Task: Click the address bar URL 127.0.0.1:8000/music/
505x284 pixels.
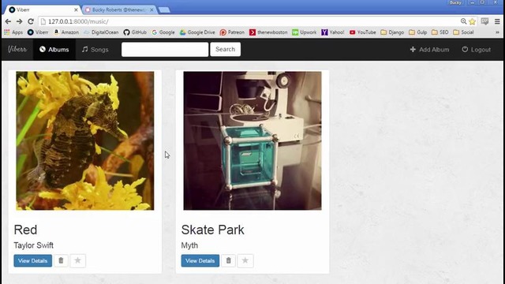Action: click(78, 21)
